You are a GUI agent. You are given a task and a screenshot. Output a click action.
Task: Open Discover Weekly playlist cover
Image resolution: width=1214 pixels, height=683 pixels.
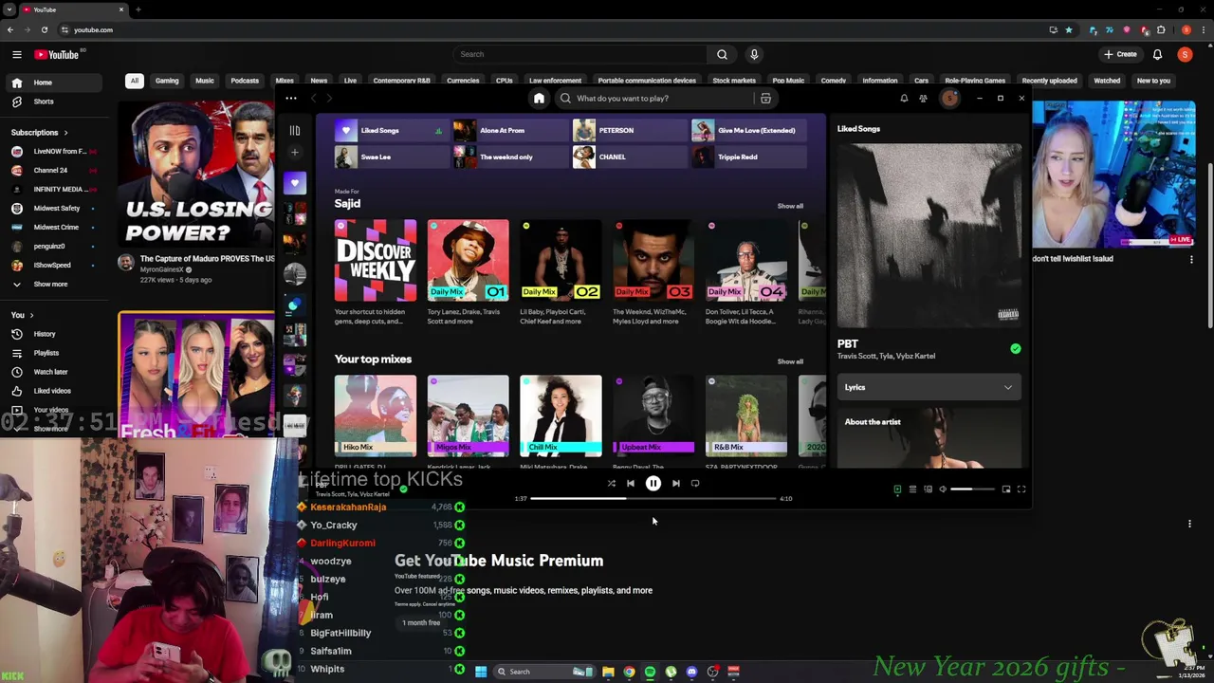coord(376,260)
